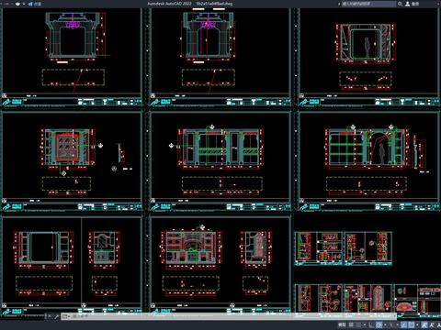This screenshot has width=441, height=330.
Task: Toggle grid display in status bar
Action: (351, 324)
